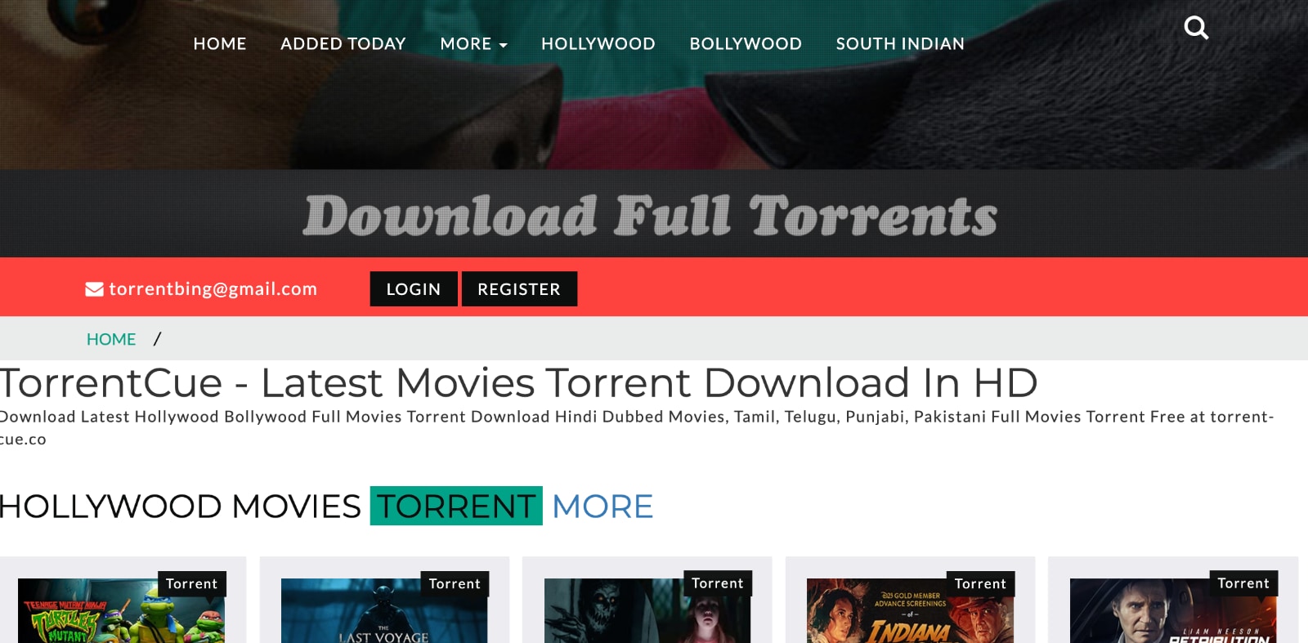Click the site description paragraph text

tap(637, 427)
